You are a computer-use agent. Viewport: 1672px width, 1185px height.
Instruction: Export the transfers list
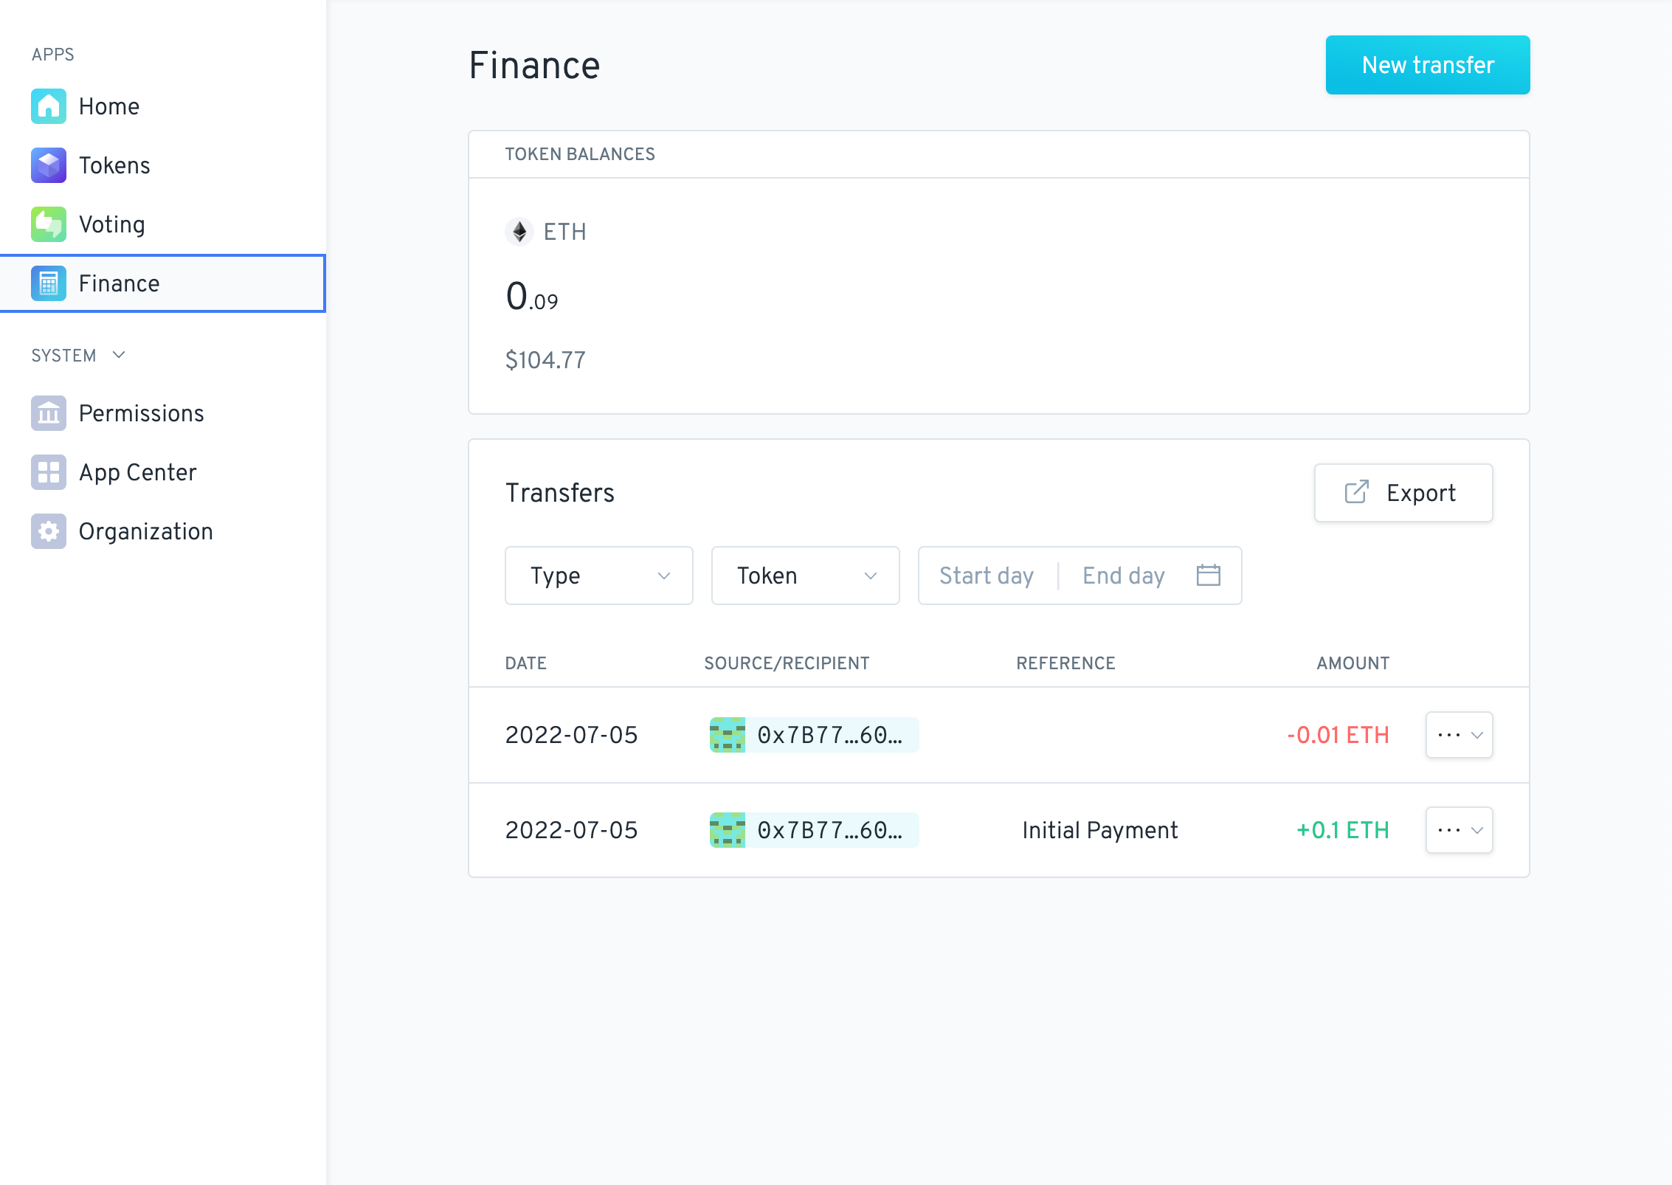[x=1403, y=493]
